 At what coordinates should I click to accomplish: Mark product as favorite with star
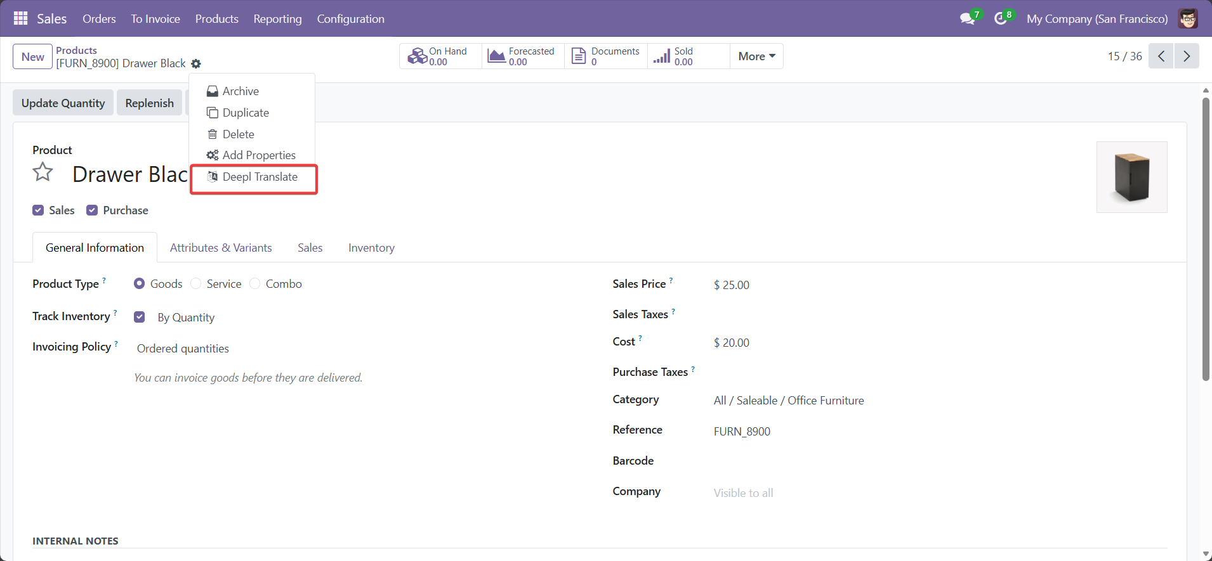point(43,172)
